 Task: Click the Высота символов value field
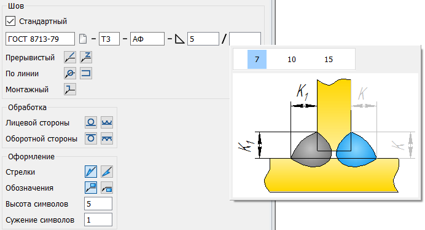pyautogui.click(x=98, y=204)
